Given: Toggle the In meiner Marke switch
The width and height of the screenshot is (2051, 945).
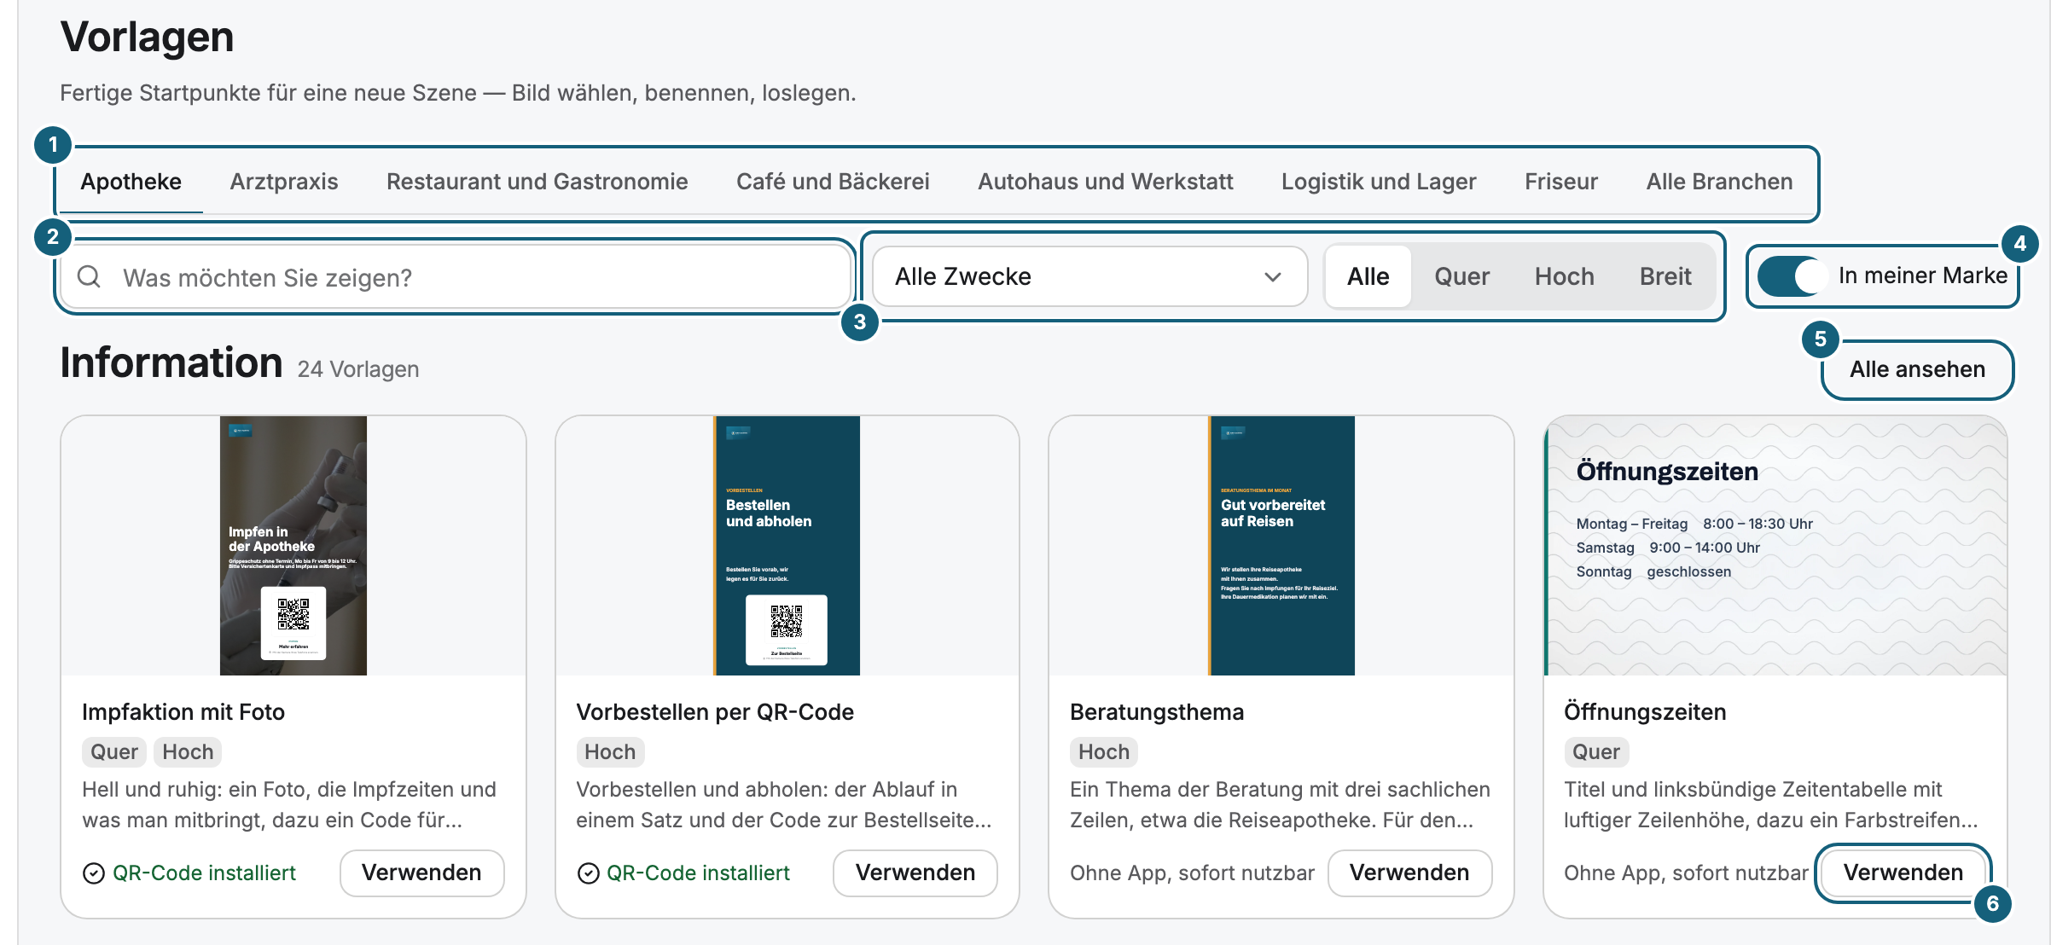Looking at the screenshot, I should [x=1792, y=276].
